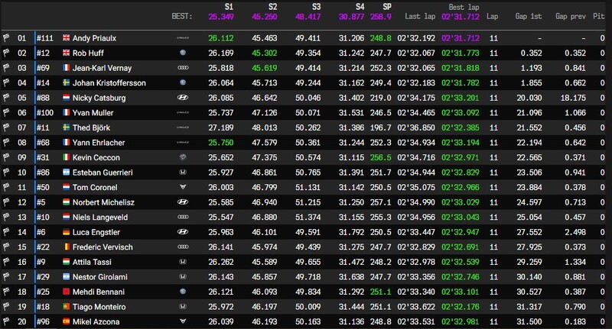Image resolution: width=612 pixels, height=329 pixels.
Task: Select driver name Jean-Karl Vernay
Action: tap(103, 68)
